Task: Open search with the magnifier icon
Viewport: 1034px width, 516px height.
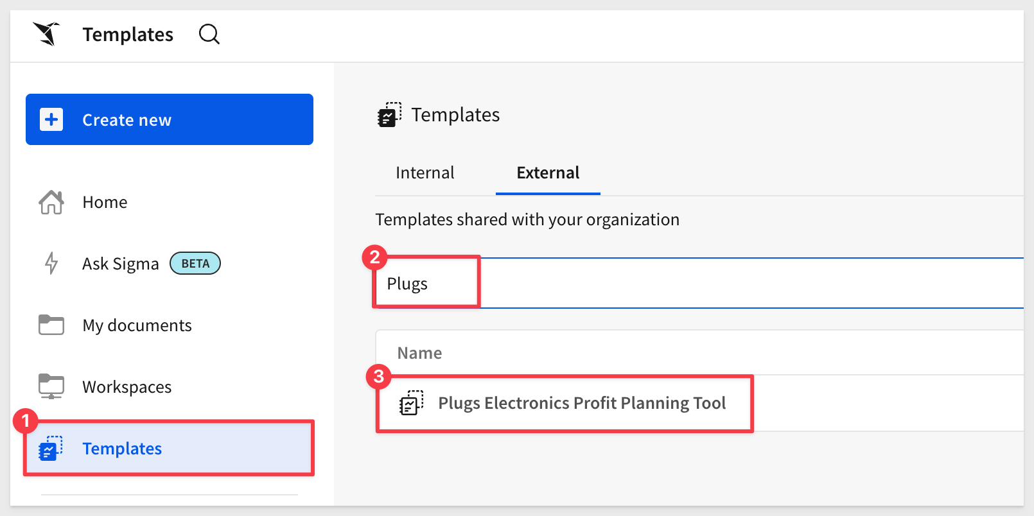Action: (209, 34)
